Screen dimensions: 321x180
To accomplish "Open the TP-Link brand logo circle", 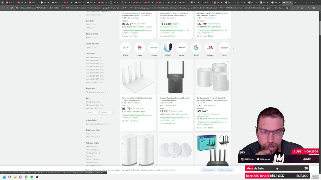I will [x=125, y=47].
